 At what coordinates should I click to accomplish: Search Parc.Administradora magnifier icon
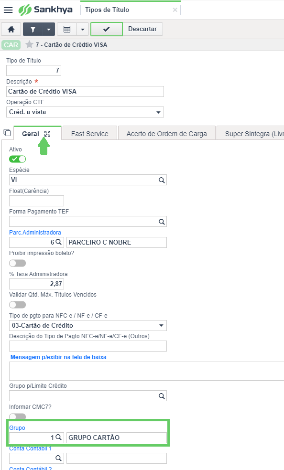58,242
